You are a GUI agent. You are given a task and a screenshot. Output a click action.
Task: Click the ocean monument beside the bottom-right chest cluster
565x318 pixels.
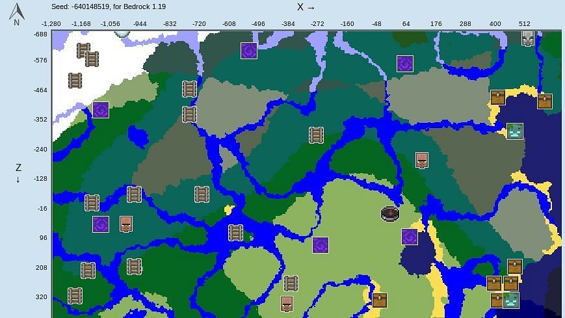tap(511, 300)
